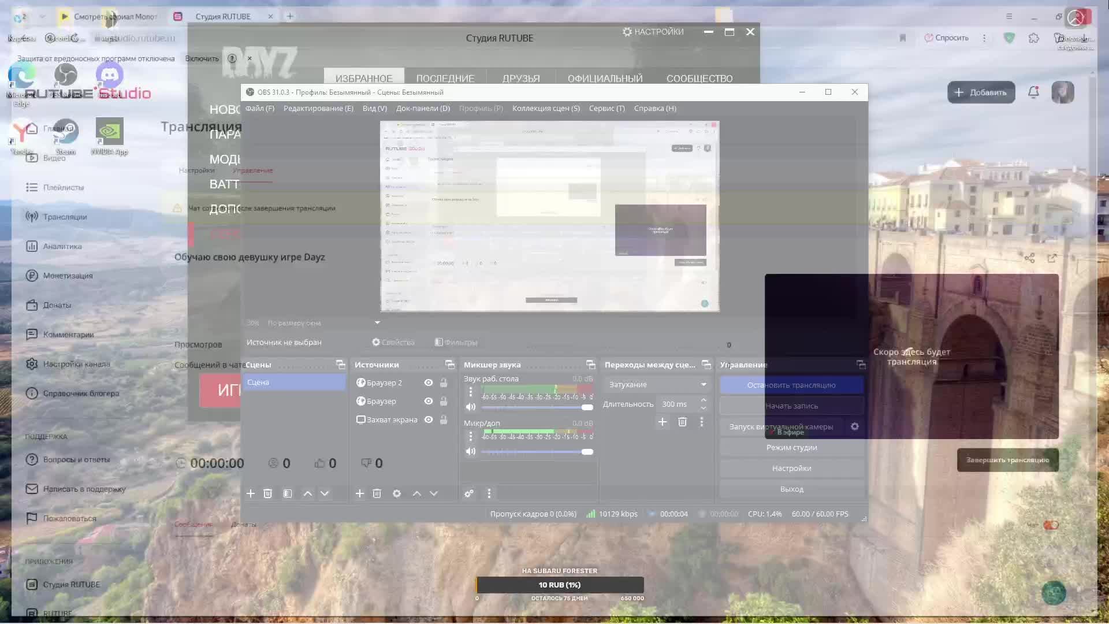Open the Сервис menu
This screenshot has width=1109, height=624.
[x=606, y=108]
